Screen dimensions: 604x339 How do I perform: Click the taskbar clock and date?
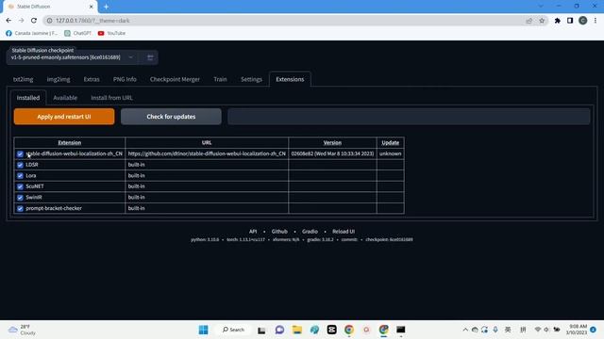tap(577, 330)
